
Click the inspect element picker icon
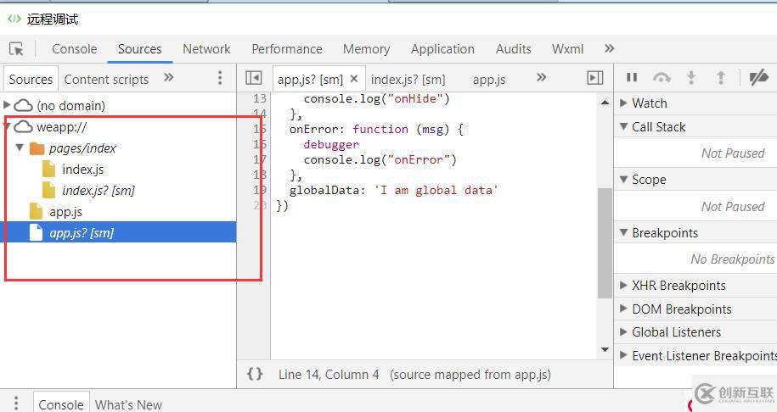(16, 49)
